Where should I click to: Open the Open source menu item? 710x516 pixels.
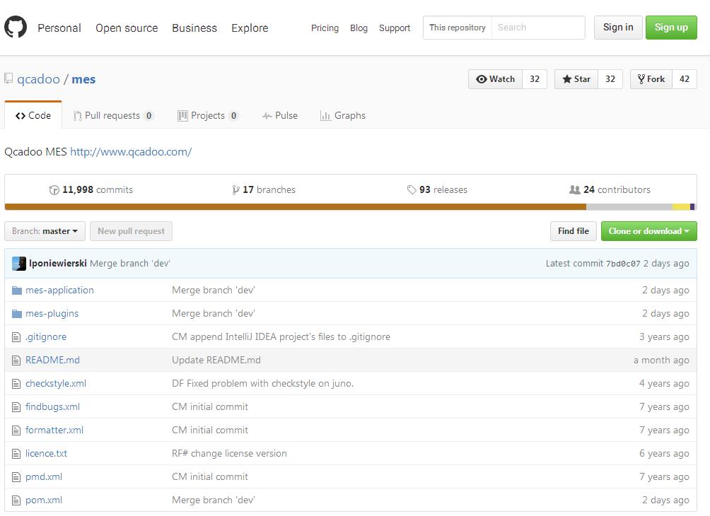(127, 28)
